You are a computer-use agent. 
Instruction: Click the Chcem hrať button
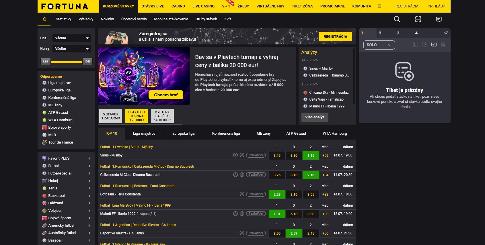(x=166, y=95)
